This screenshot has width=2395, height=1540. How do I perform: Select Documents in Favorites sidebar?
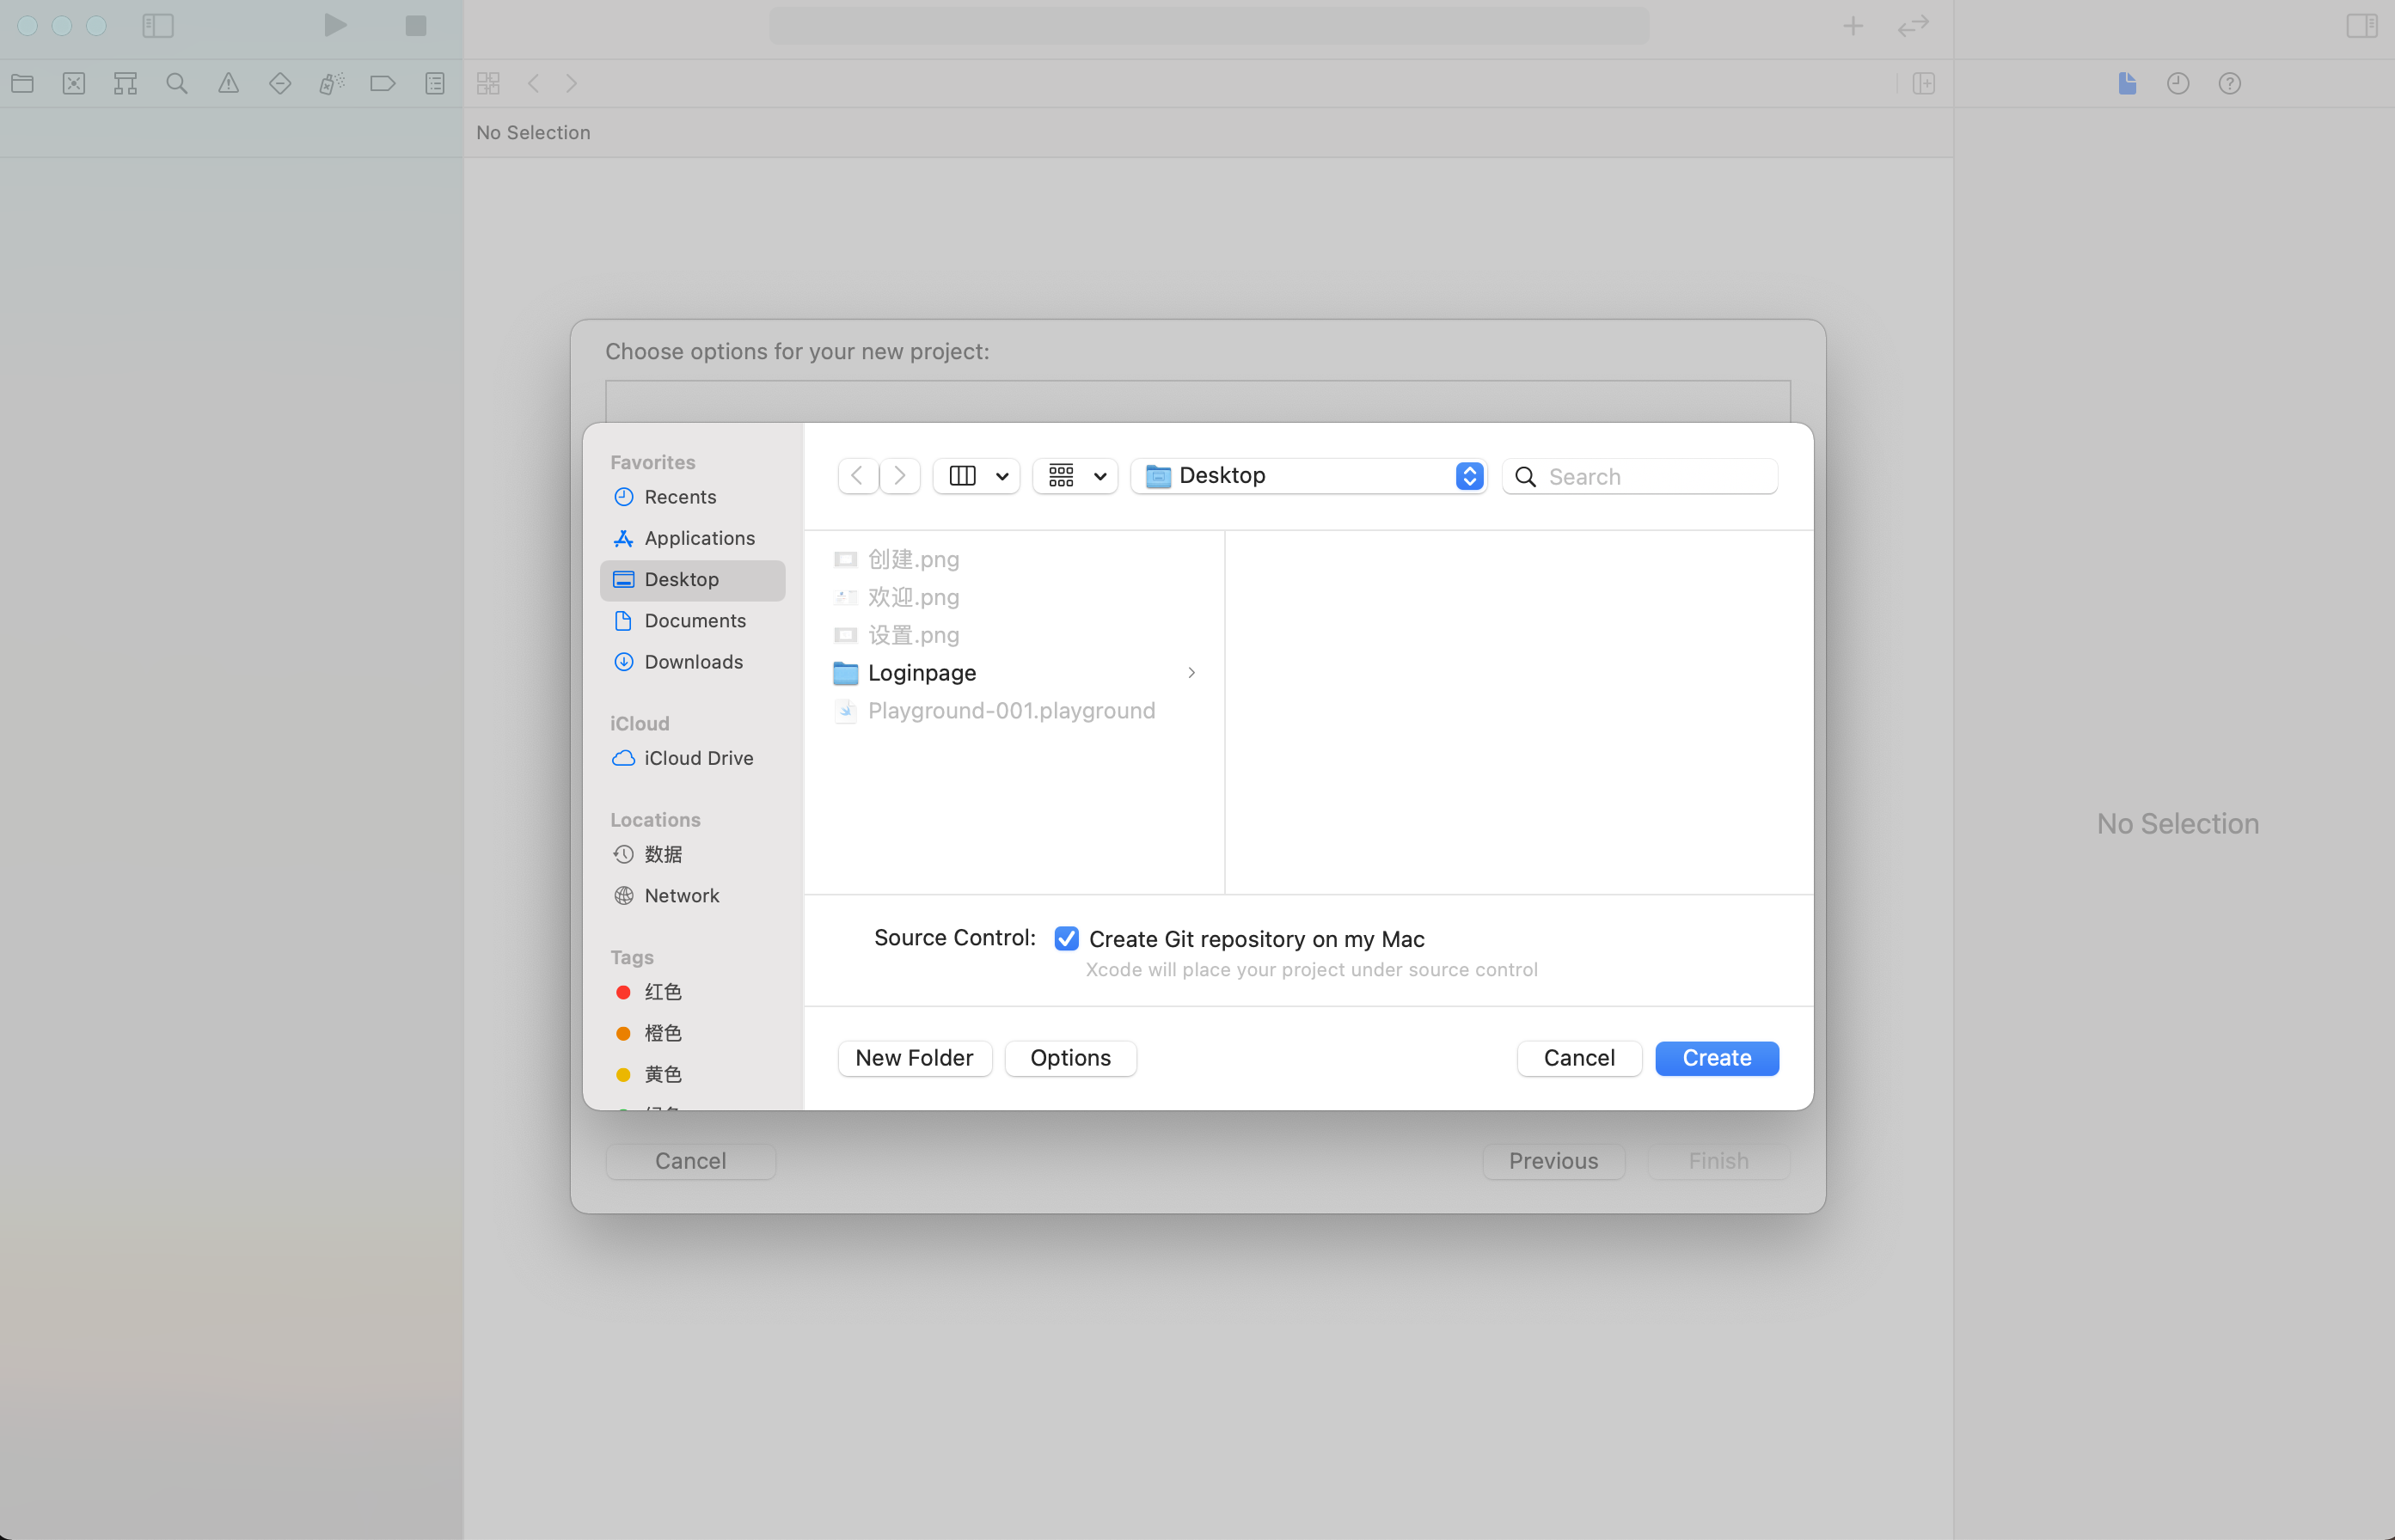695,621
